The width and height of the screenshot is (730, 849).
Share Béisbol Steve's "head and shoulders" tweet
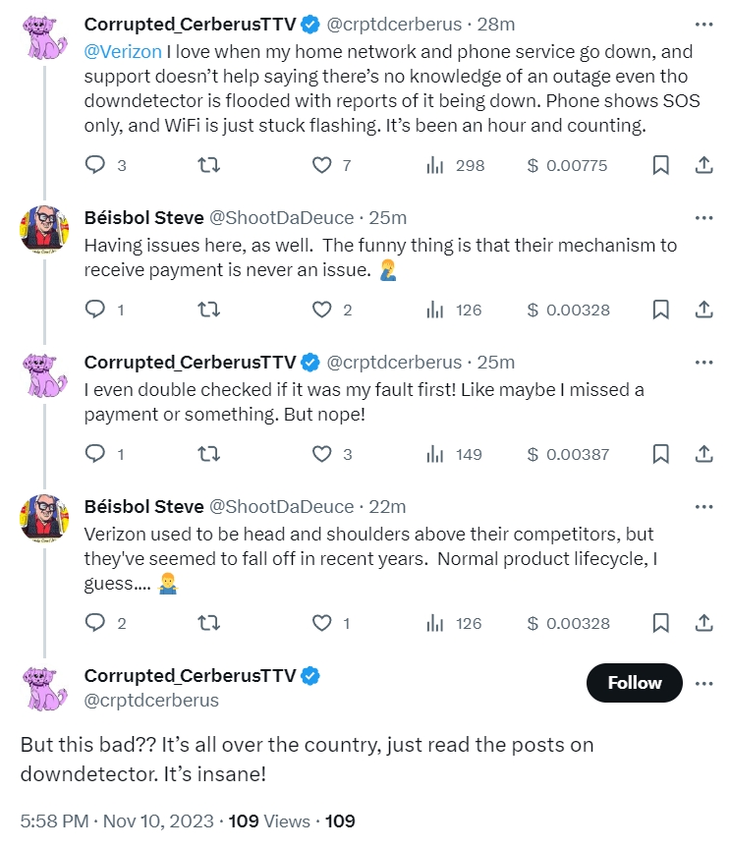point(703,623)
